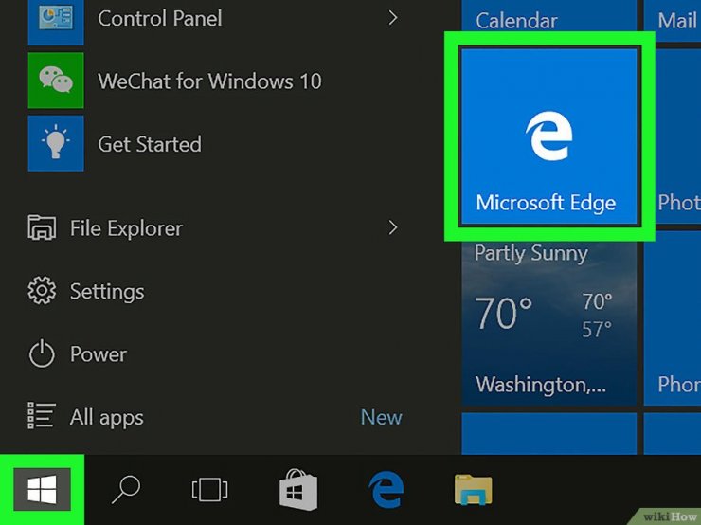Viewport: 701px width, 525px height.
Task: Open WeChat for Windows 10 entry
Action: click(x=209, y=81)
